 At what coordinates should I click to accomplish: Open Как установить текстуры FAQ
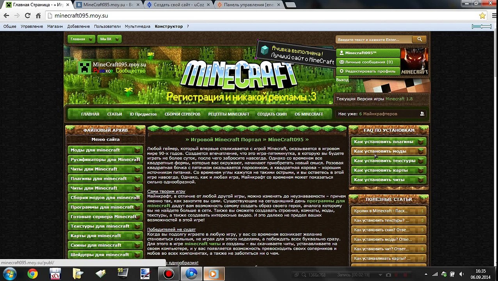tap(389, 161)
